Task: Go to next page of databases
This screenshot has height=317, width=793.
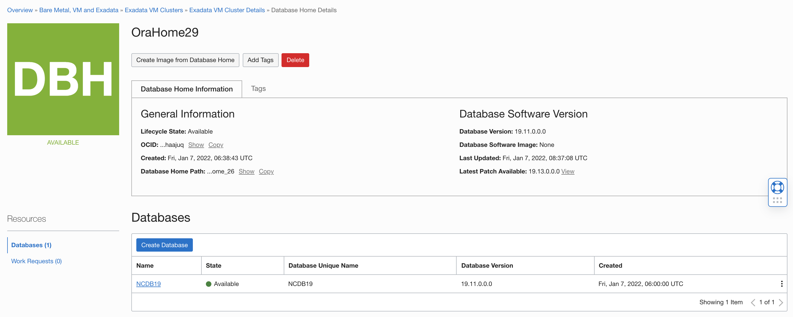Action: point(781,302)
